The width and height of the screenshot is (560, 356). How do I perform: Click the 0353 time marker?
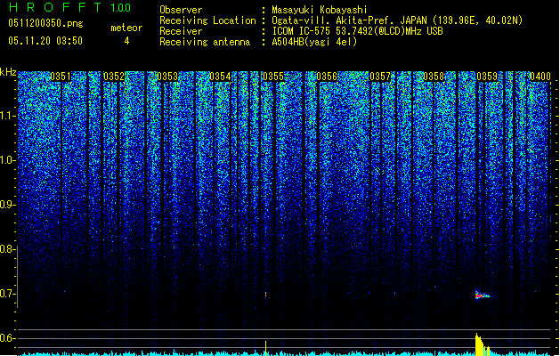[x=167, y=77]
